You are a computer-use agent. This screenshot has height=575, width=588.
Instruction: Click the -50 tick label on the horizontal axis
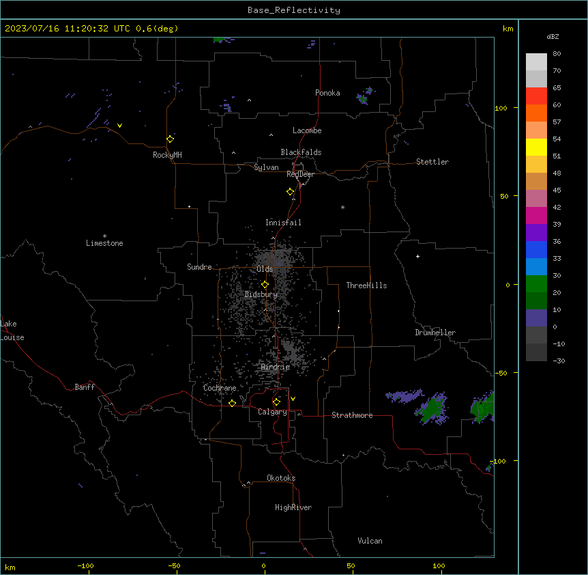tap(174, 565)
